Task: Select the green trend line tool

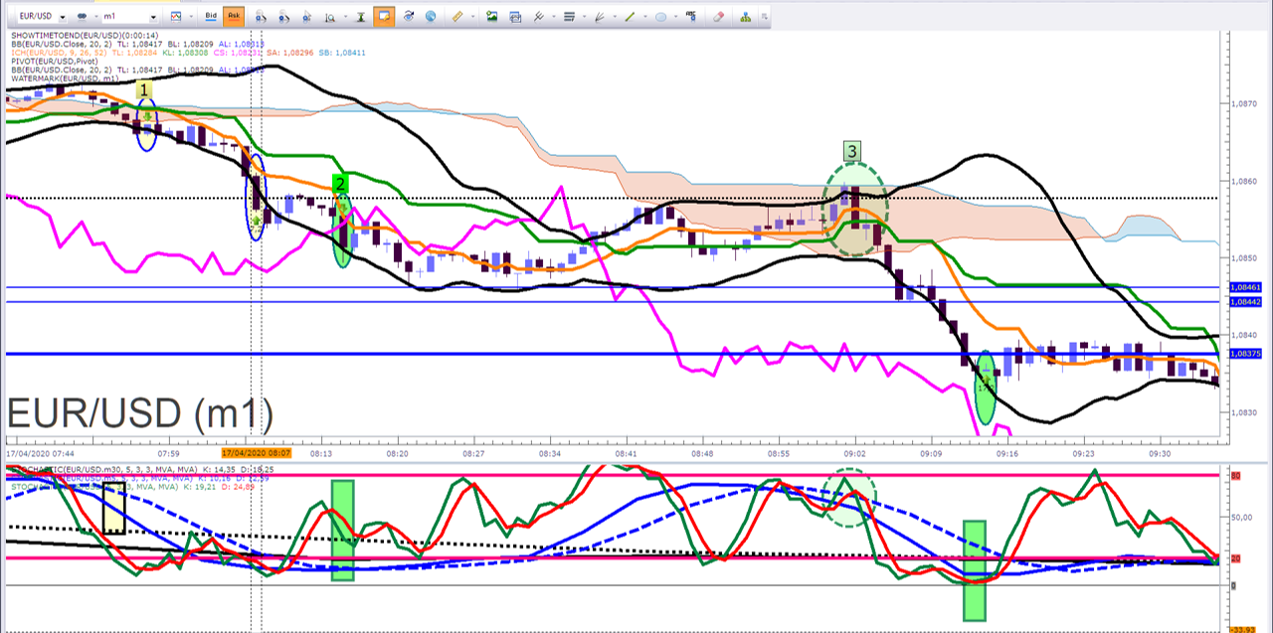Action: point(630,17)
